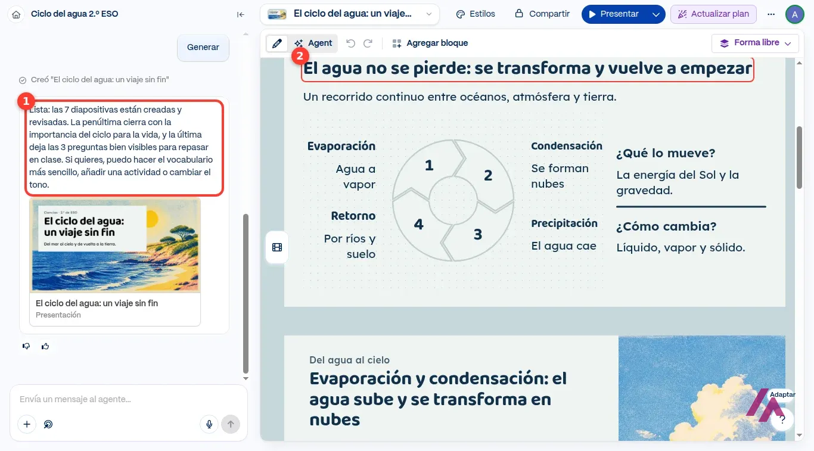Viewport: 814px width, 451px height.
Task: Click the plus attach button
Action: point(27,424)
